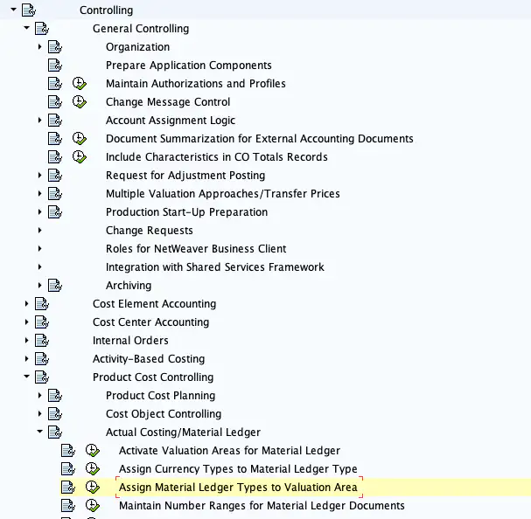Expand the Organization node

click(x=39, y=46)
